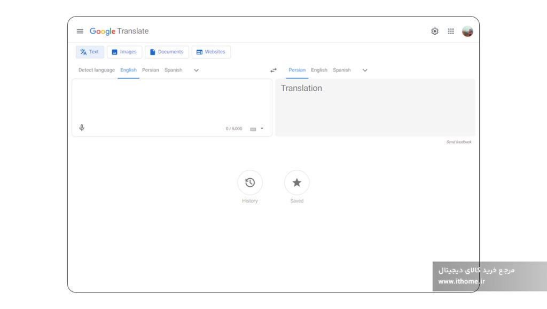Expand more target languages list
Image resolution: width=547 pixels, height=309 pixels.
click(365, 70)
